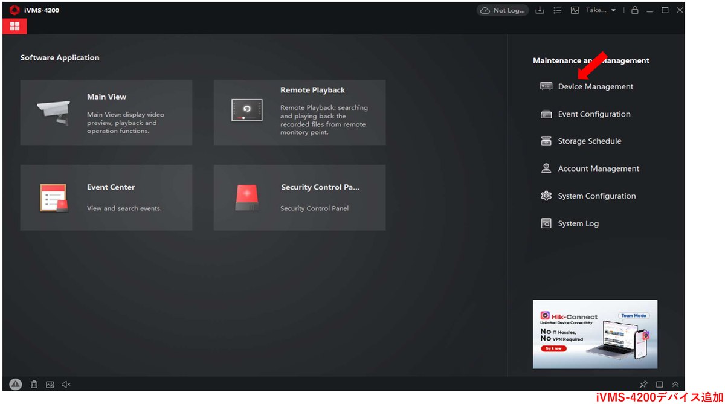Click the Hik-Connect advertisement banner

(595, 334)
